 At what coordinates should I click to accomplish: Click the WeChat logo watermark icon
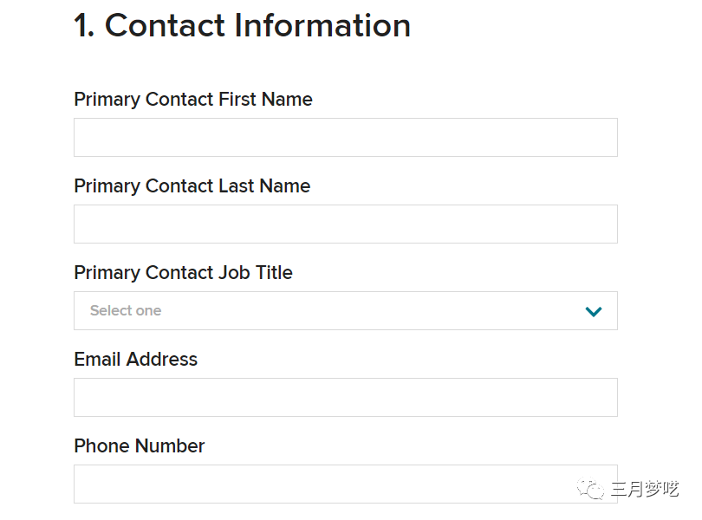(592, 490)
